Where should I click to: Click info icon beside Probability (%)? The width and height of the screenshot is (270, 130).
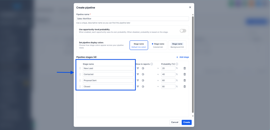[x=177, y=64]
